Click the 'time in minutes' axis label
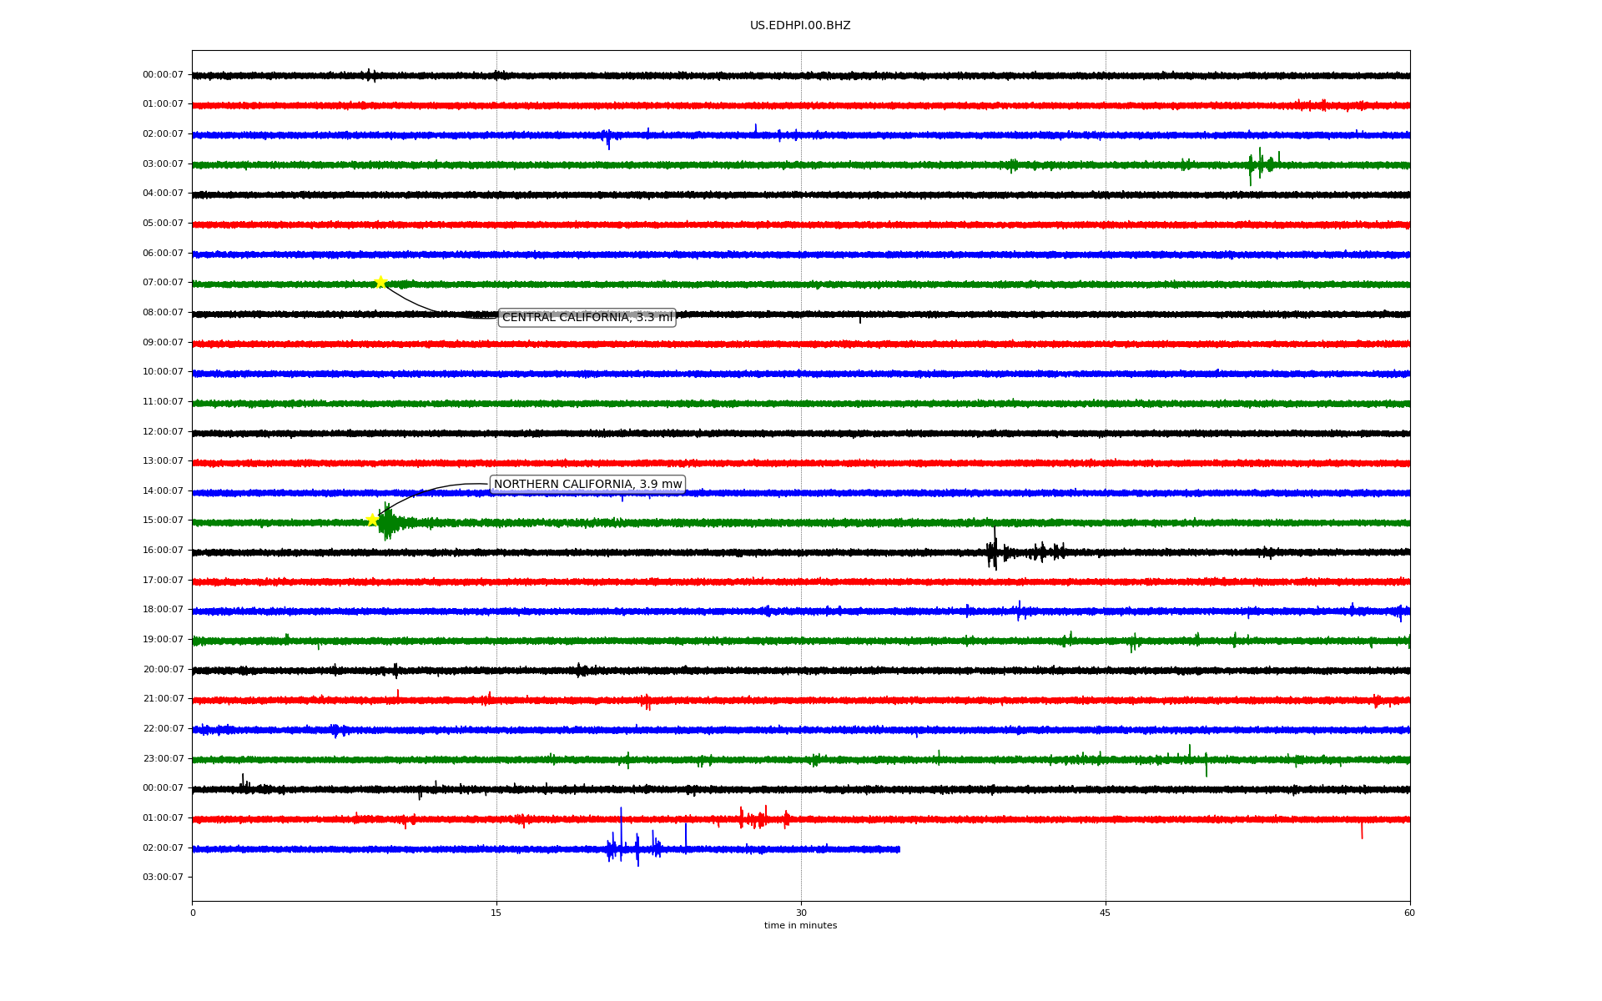This screenshot has height=1001, width=1602. pyautogui.click(x=800, y=926)
